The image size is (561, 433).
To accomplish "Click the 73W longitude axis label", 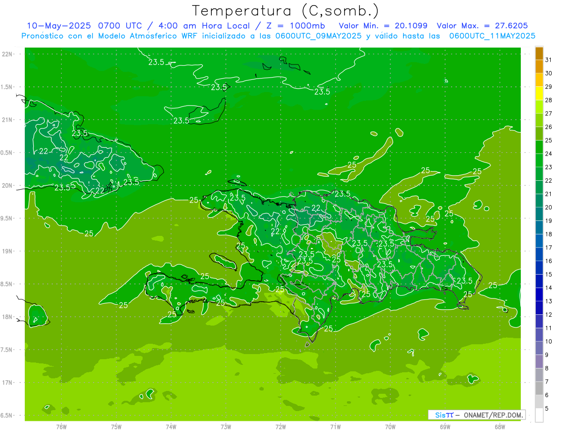I will pos(226,427).
